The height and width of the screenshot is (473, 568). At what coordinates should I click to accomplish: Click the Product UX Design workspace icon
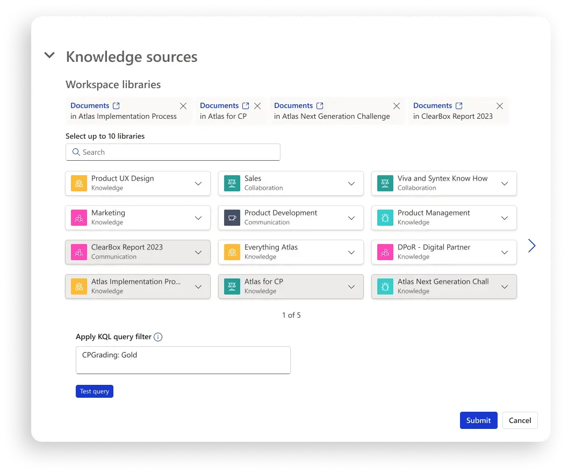[x=79, y=183]
